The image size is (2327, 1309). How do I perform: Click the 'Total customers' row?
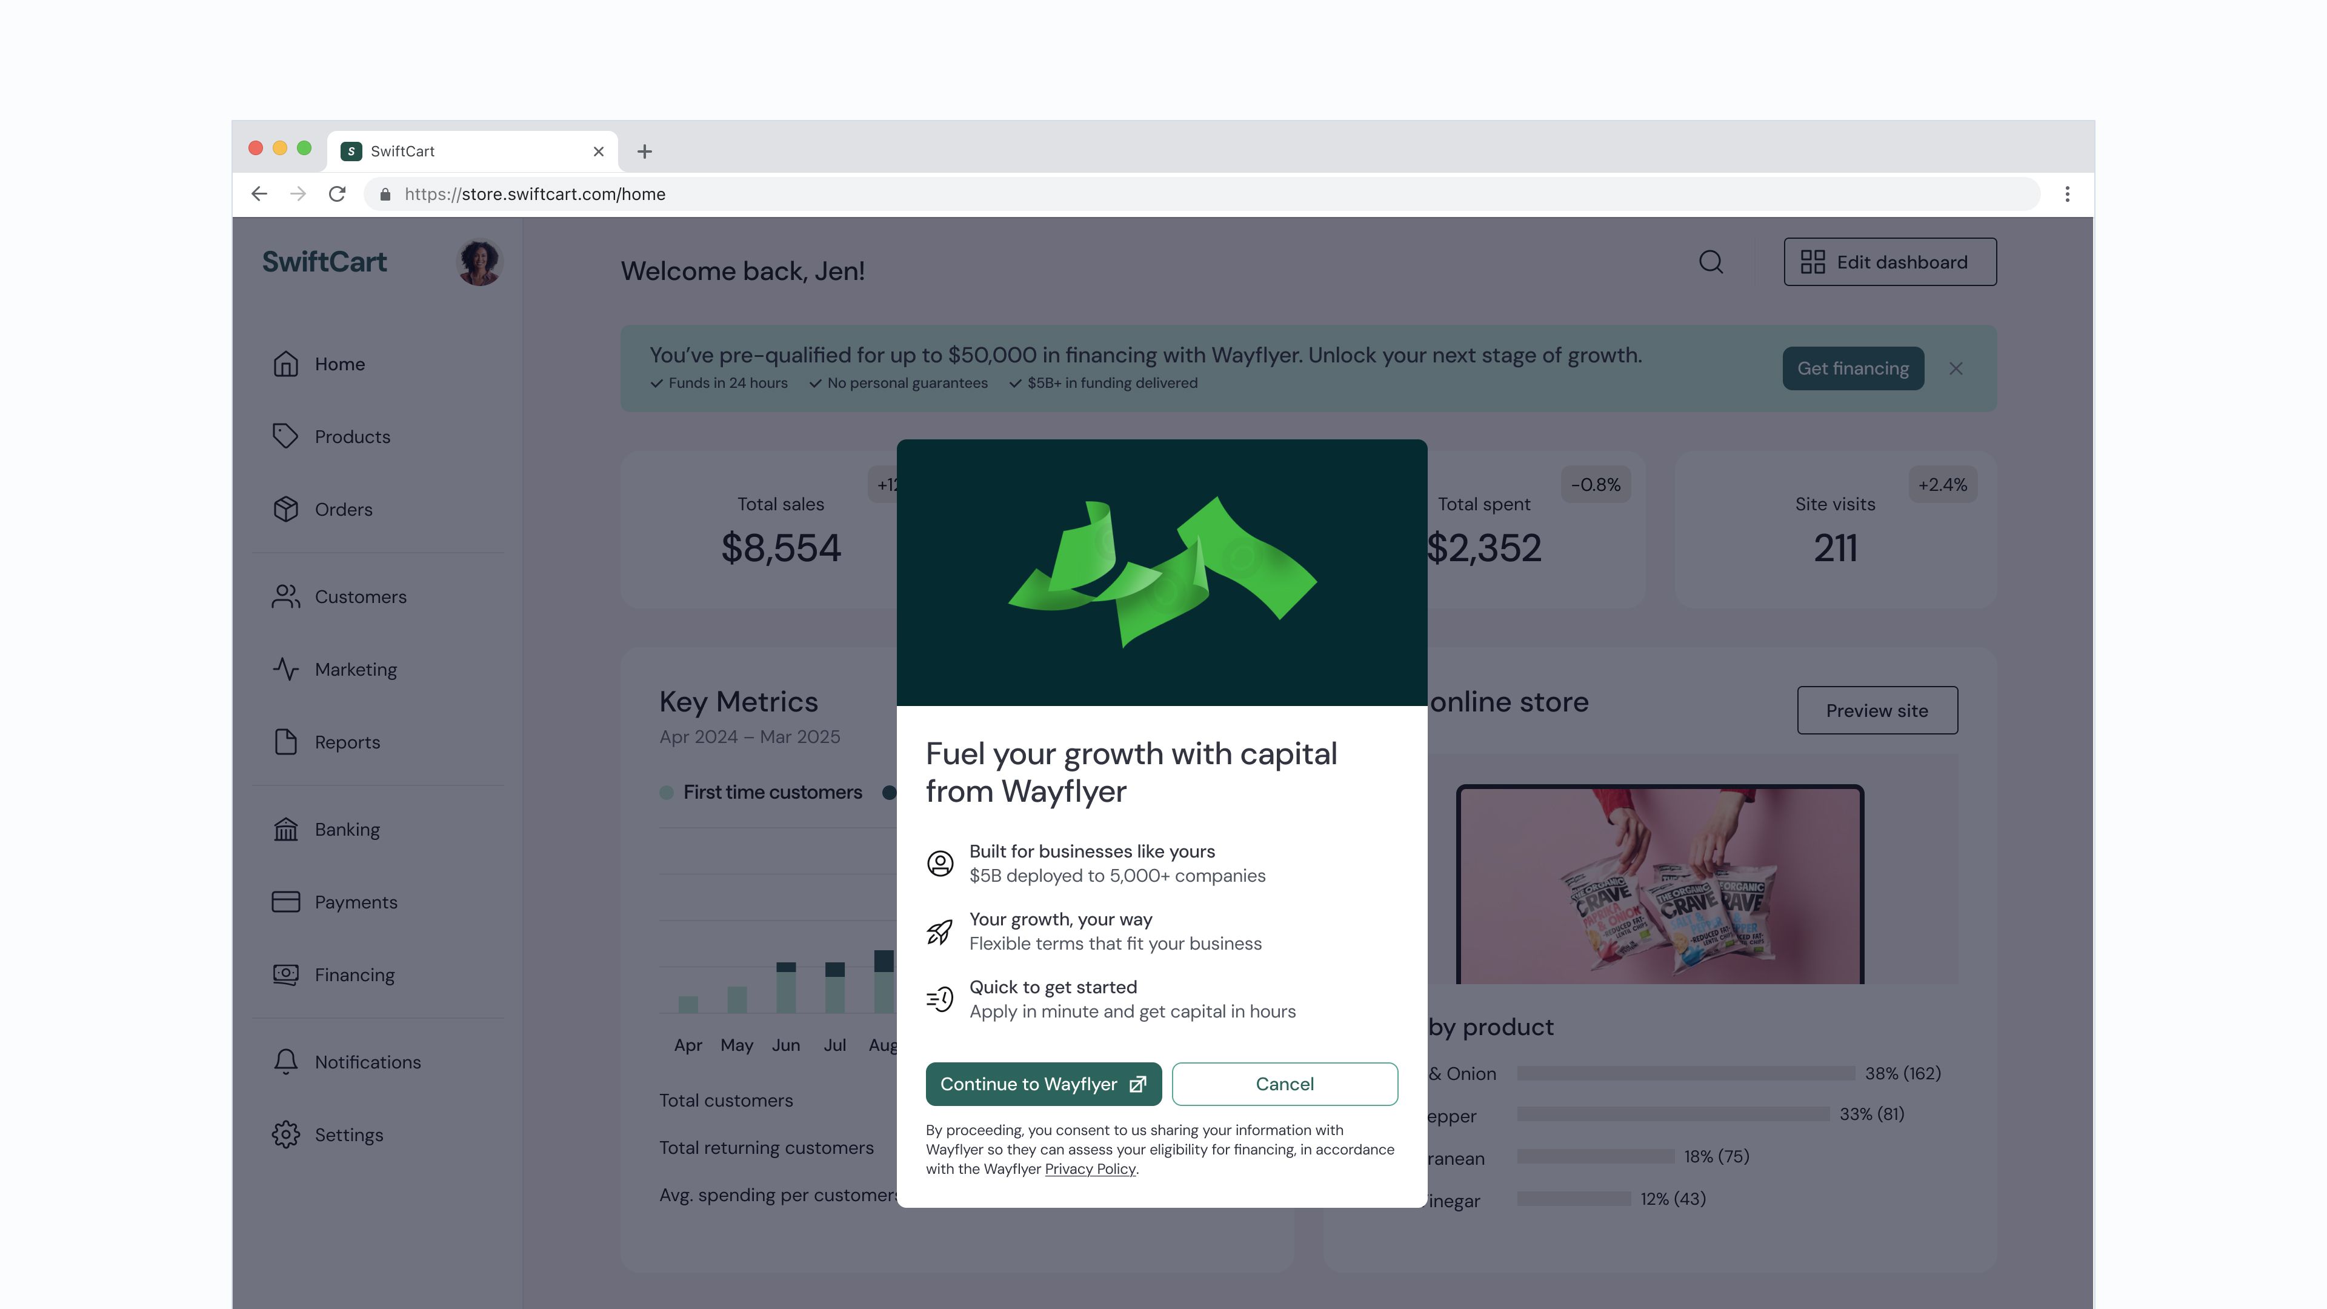click(x=725, y=1101)
